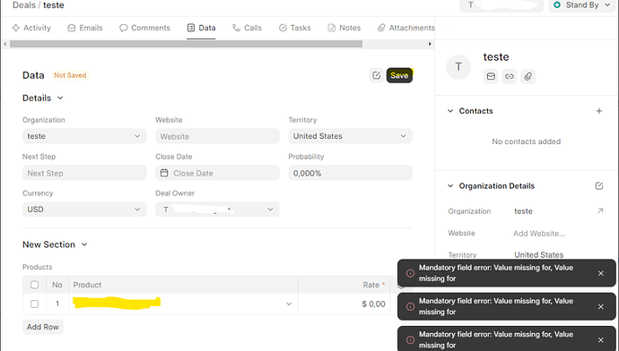Viewport: 619px width, 351px height.
Task: Switch to the Emails tab
Action: pos(85,28)
